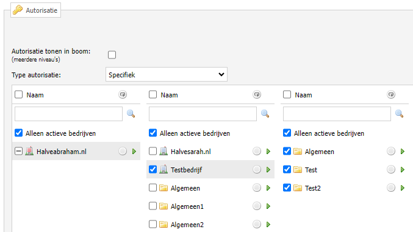The width and height of the screenshot is (413, 232).
Task: Uncheck the Test2 checkbox
Action: (x=287, y=188)
